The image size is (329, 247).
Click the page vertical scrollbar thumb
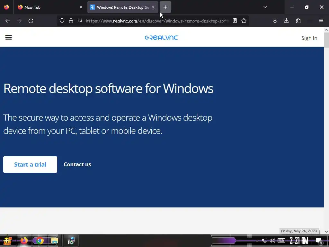click(x=326, y=40)
